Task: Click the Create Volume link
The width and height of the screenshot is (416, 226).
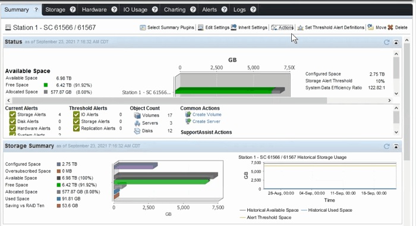Action: tap(207, 114)
